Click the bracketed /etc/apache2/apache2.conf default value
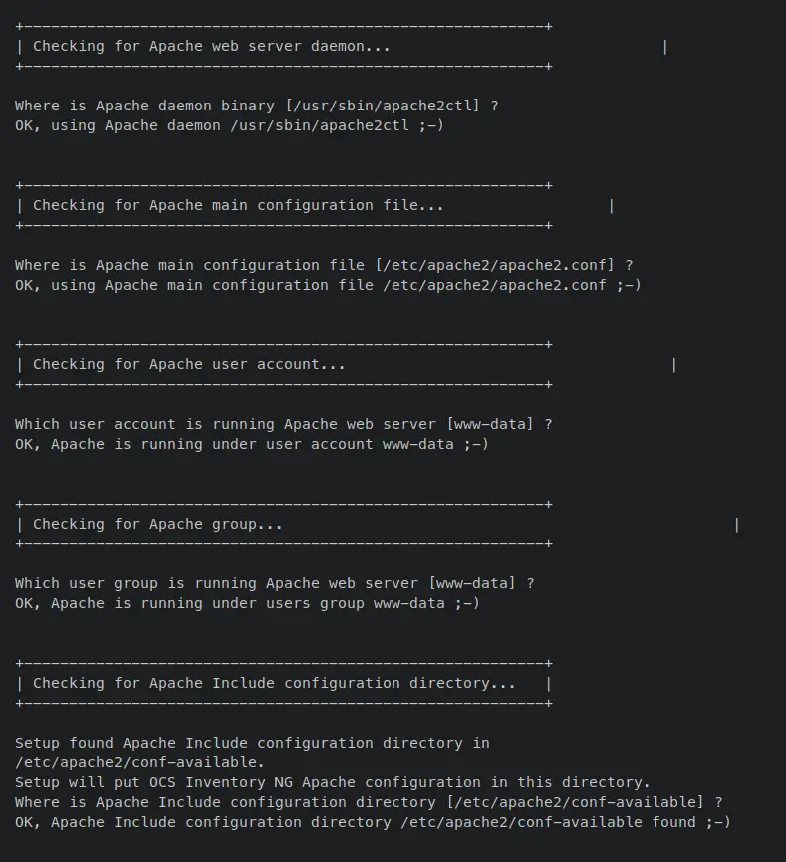Screen dimensions: 786x862 (x=494, y=265)
